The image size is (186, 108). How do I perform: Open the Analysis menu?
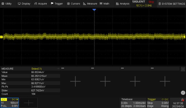pos(123,4)
